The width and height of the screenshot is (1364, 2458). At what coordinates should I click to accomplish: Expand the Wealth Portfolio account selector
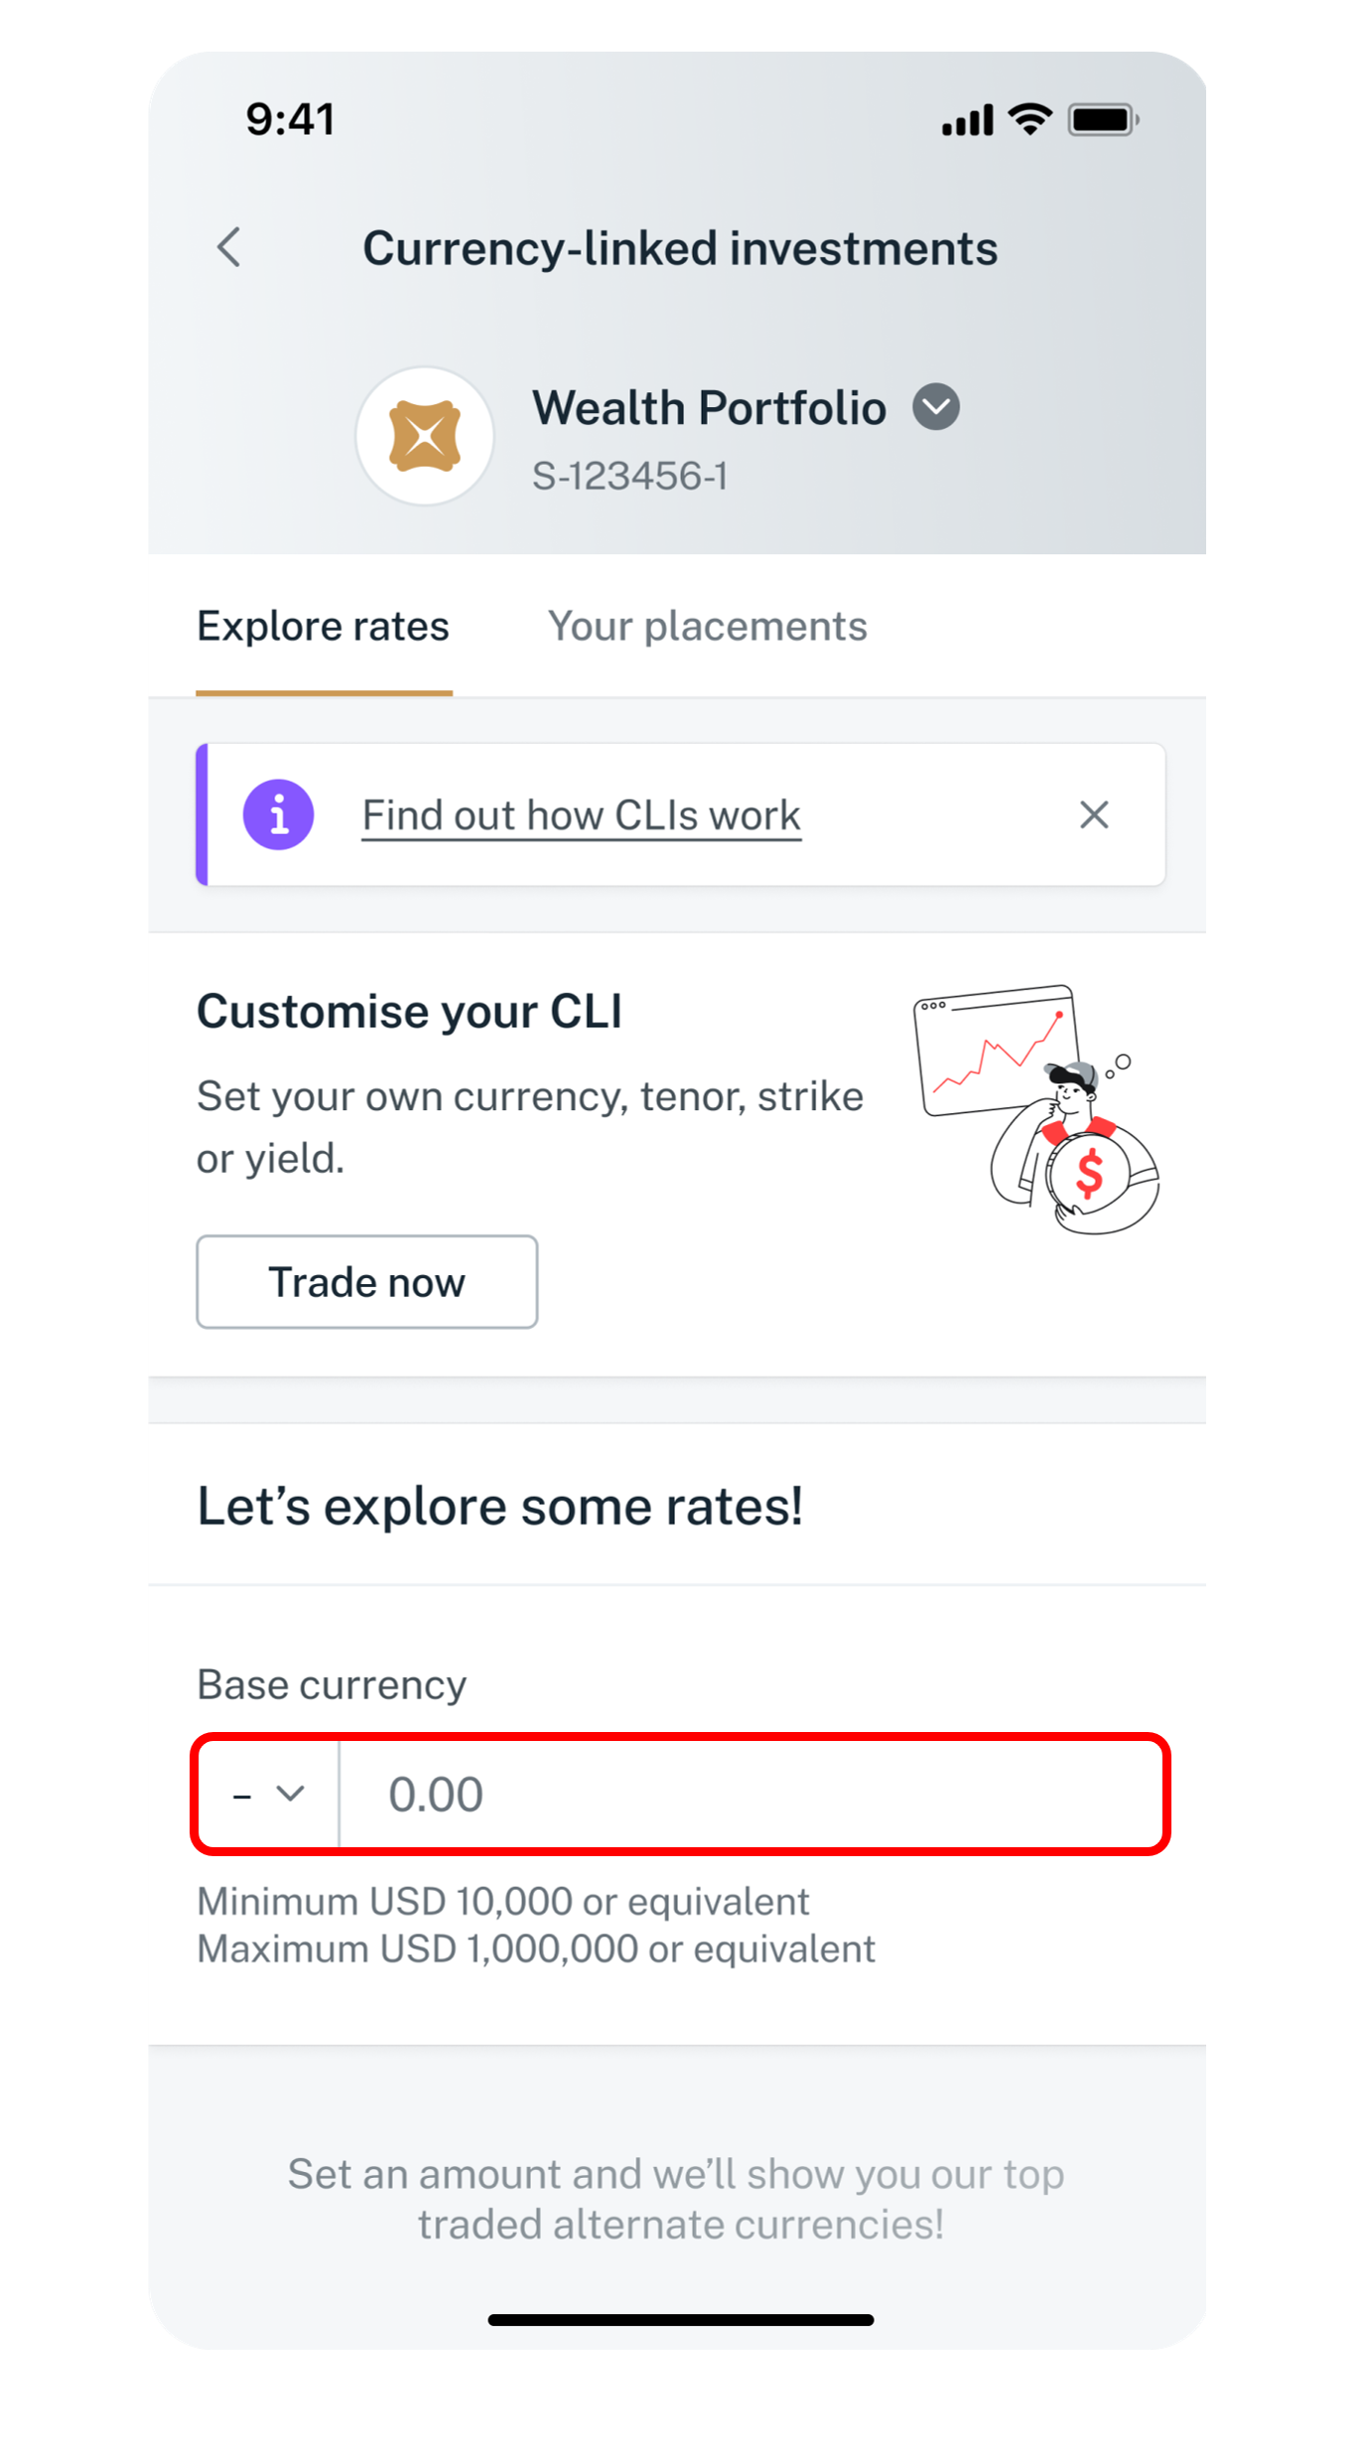click(936, 407)
